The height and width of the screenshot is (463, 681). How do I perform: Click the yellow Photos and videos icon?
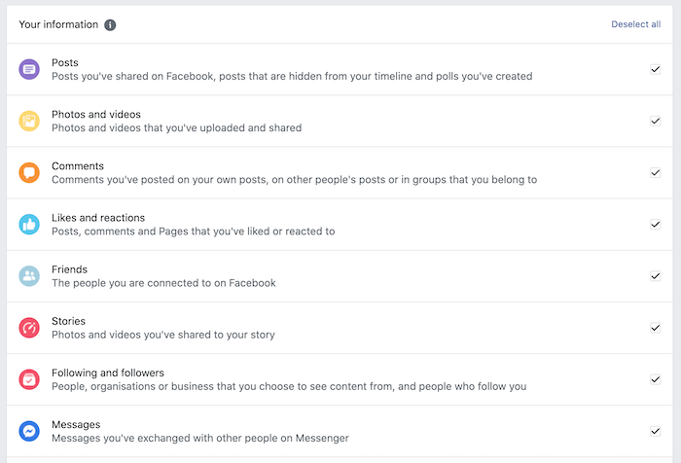[29, 121]
